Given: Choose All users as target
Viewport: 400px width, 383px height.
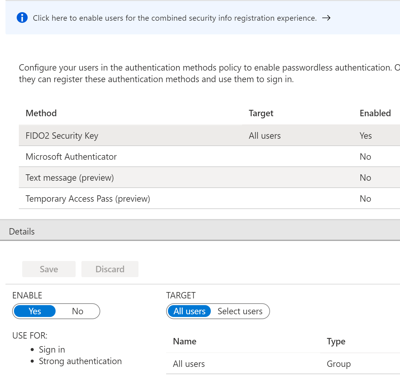Looking at the screenshot, I should click(189, 311).
